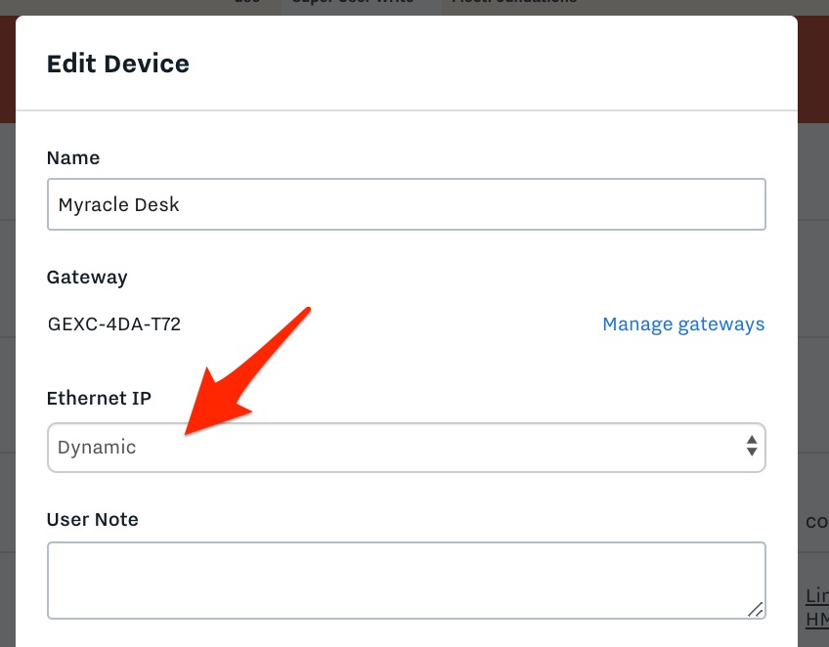Click the hidden tab right of highlighted tab
The width and height of the screenshot is (829, 647).
(513, 4)
